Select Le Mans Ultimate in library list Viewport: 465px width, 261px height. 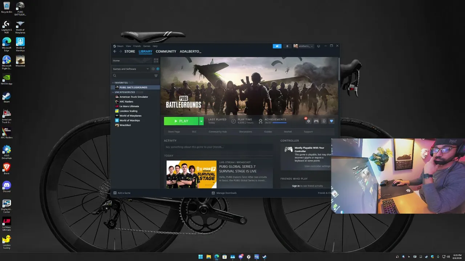click(135, 106)
